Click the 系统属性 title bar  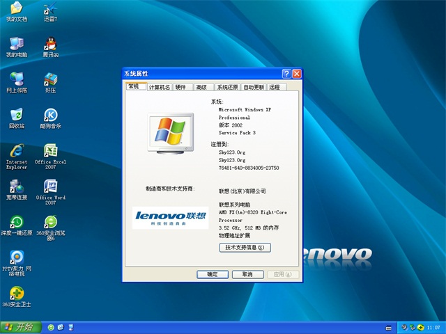pos(202,74)
